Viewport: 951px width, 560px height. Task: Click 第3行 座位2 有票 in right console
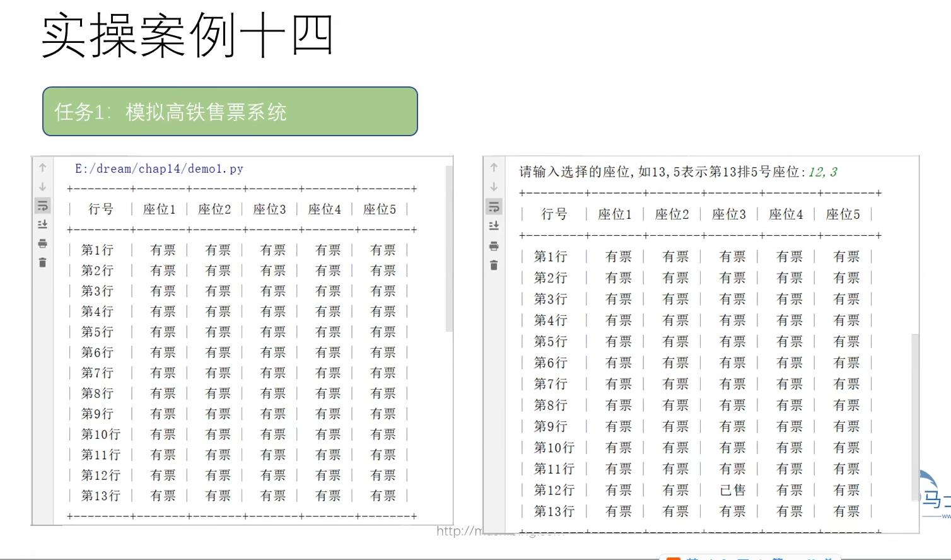675,300
